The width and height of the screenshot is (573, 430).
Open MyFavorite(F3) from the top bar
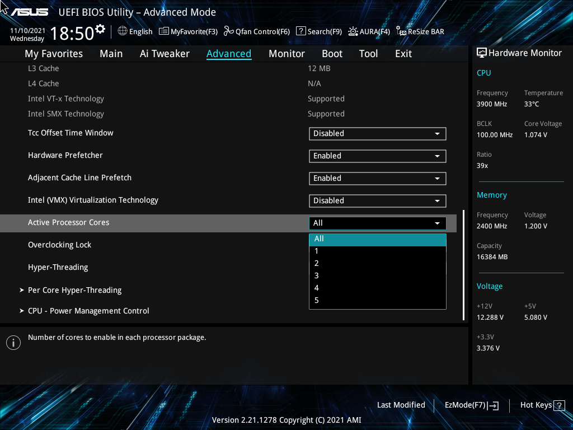click(x=188, y=31)
